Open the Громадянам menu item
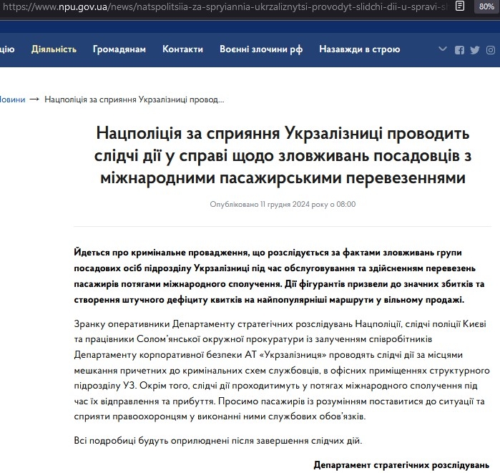 pos(119,49)
